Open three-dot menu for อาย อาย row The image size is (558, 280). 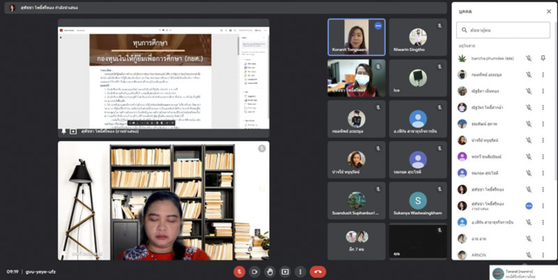coord(543,238)
